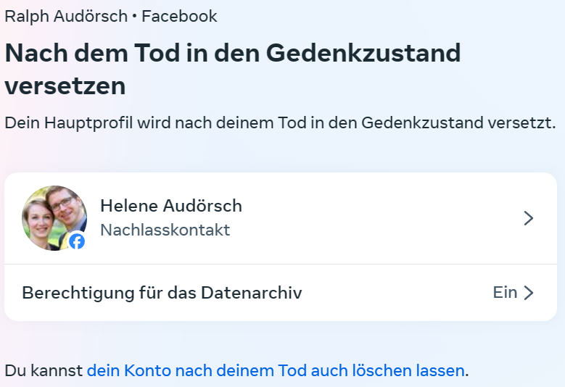Open the chevron beside the "Ein" status
The width and height of the screenshot is (565, 387).
pos(529,293)
